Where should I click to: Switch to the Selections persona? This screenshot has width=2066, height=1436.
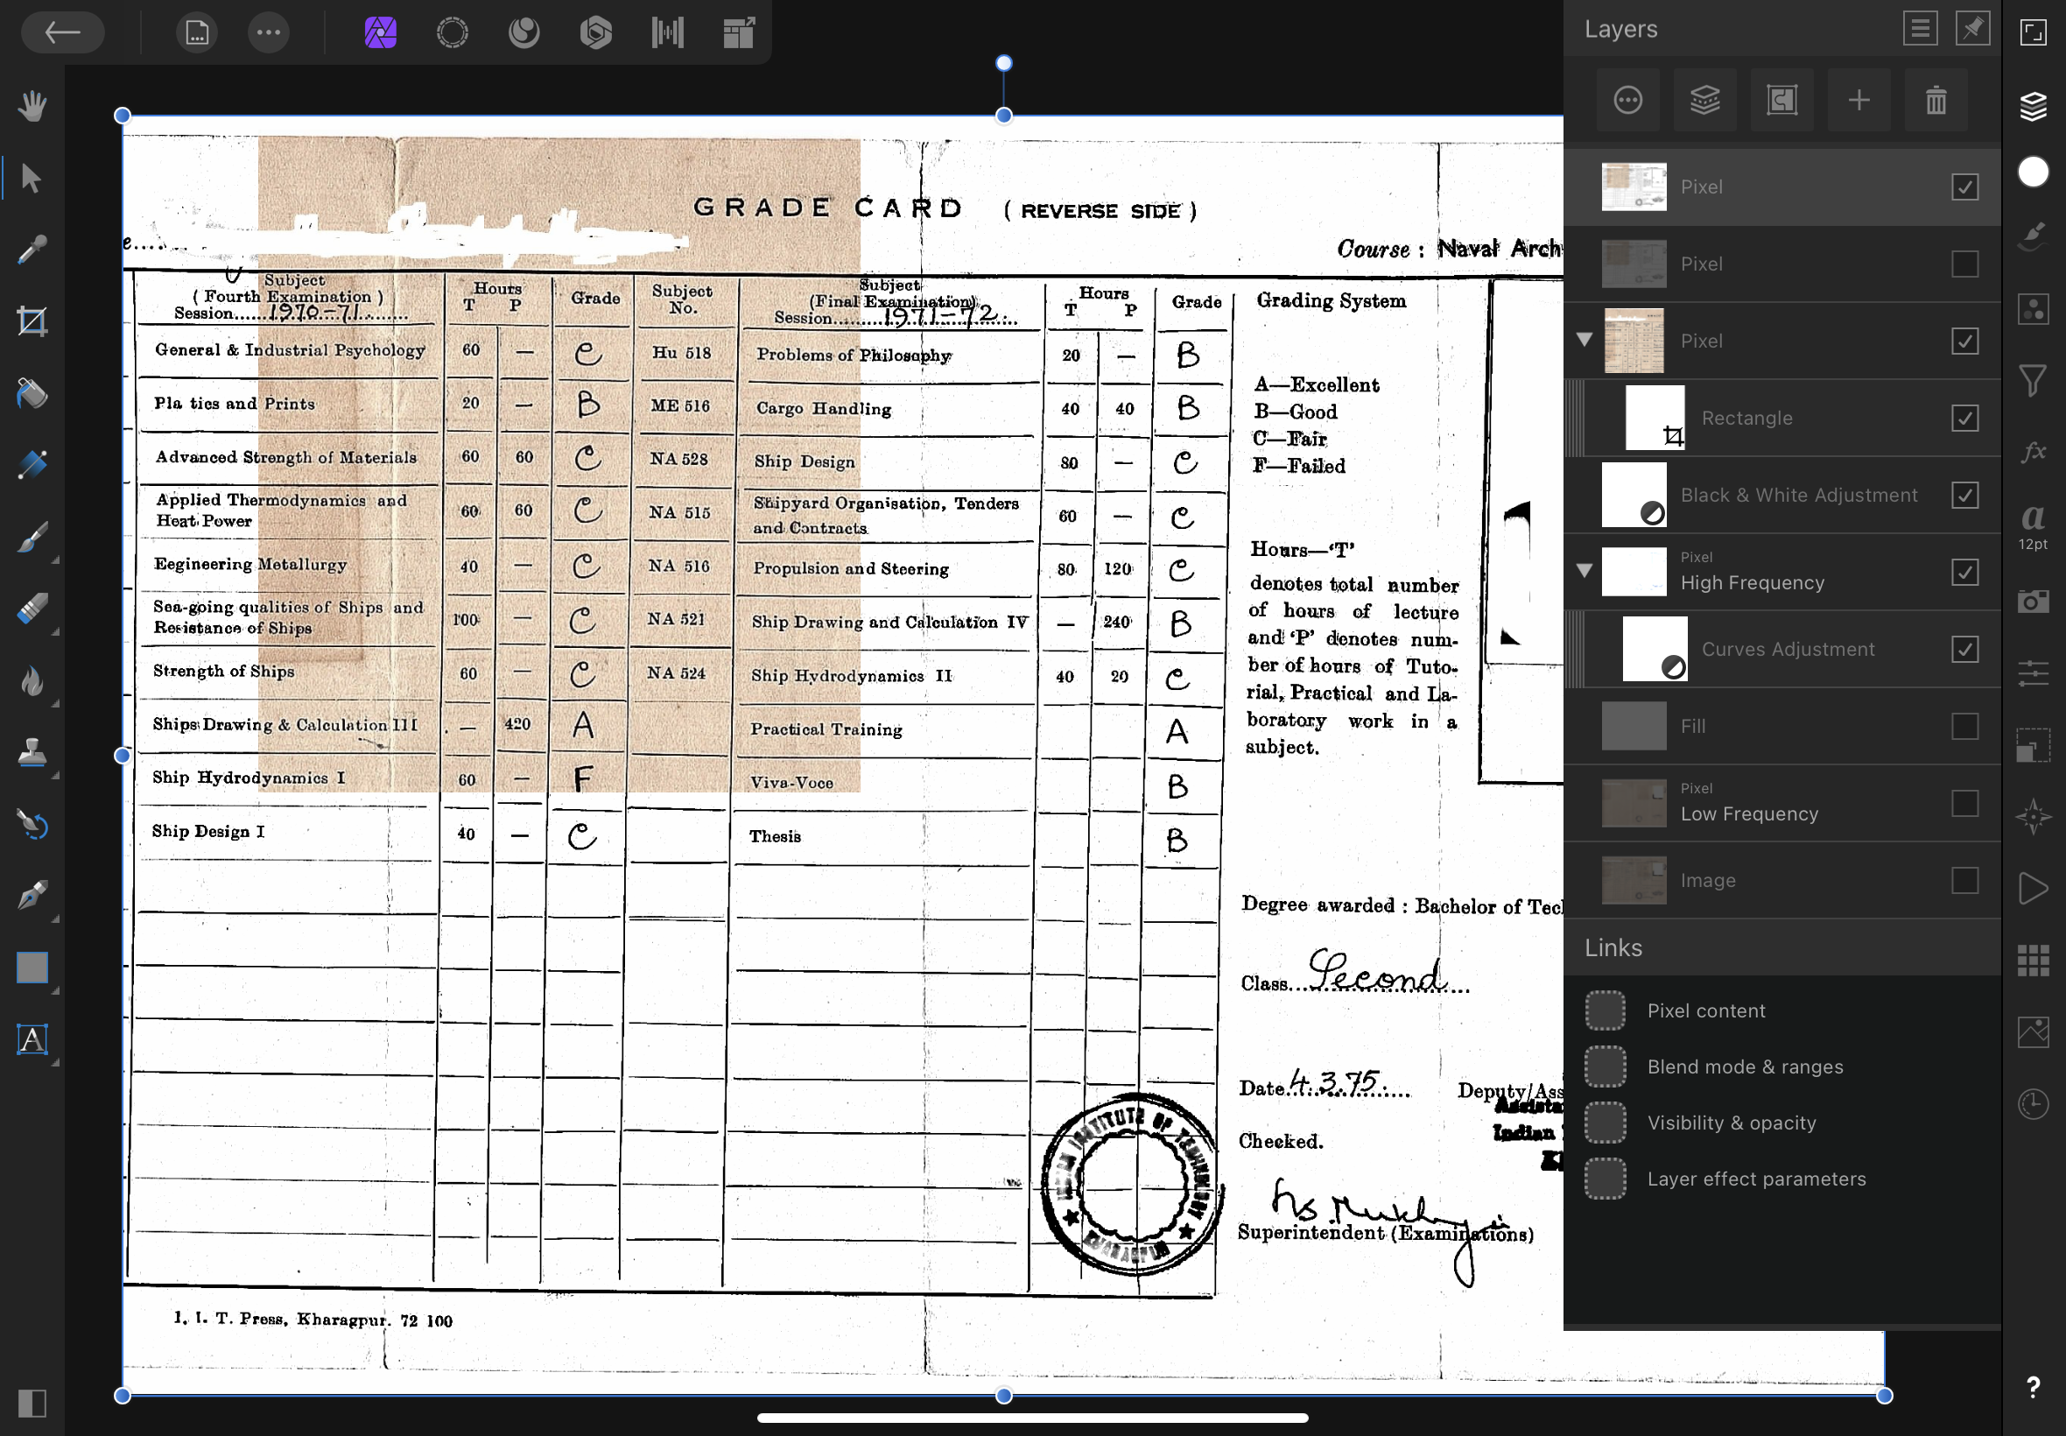point(453,33)
